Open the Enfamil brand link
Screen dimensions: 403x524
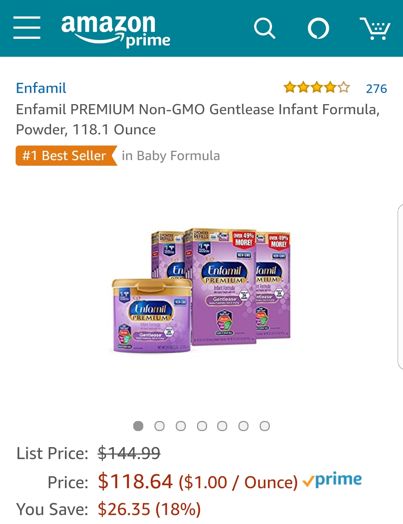(41, 88)
